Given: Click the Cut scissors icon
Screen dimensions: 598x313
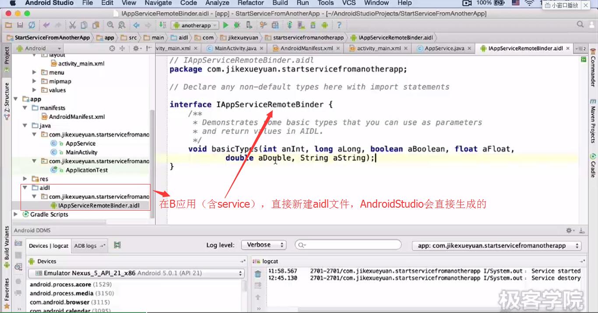Looking at the screenshot, I should click(x=72, y=25).
